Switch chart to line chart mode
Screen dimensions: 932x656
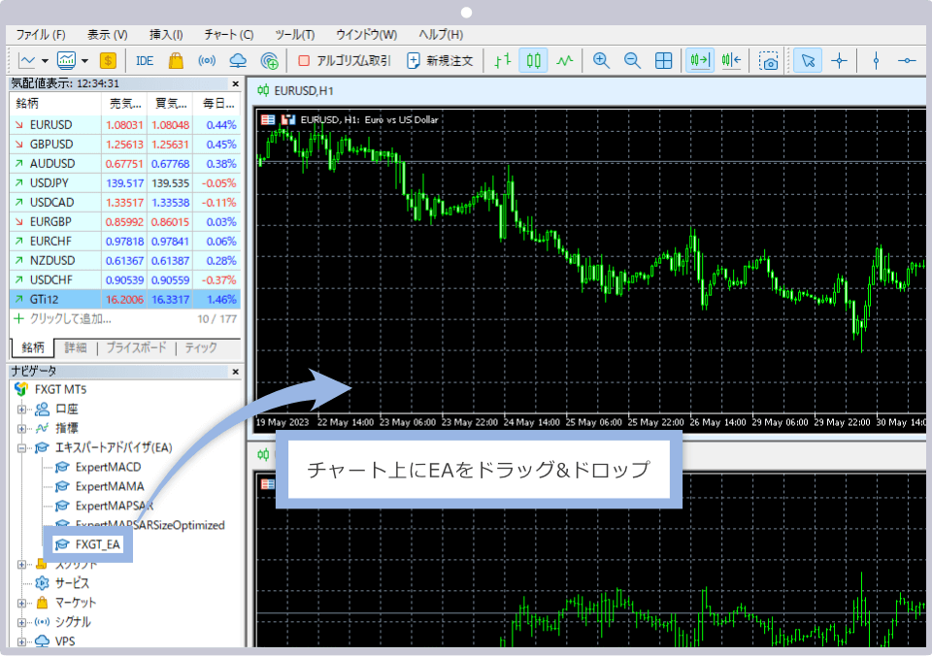coord(565,60)
